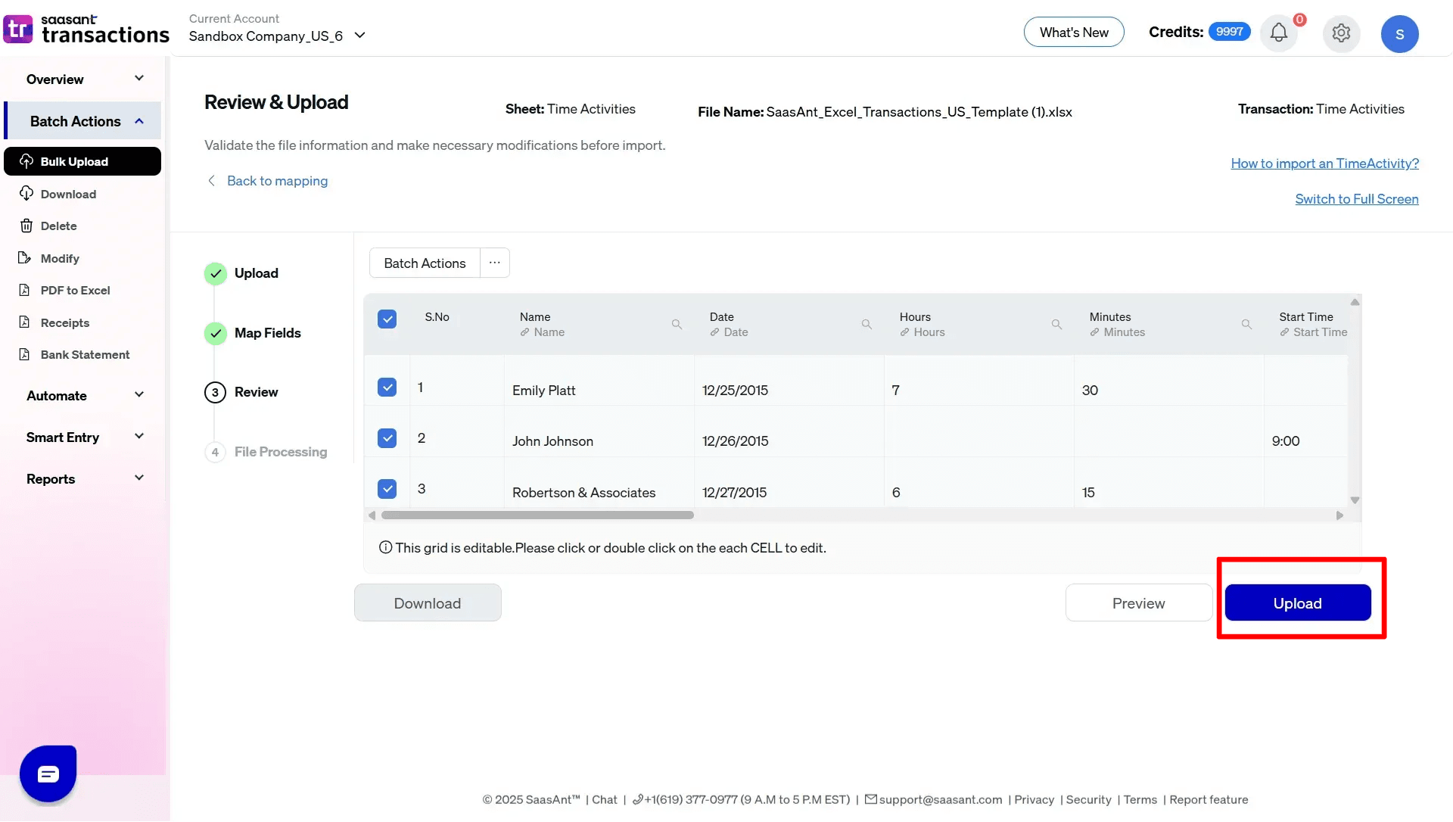Viewport: 1453px width, 822px height.
Task: Expand the Reports sidebar section
Action: pos(85,479)
